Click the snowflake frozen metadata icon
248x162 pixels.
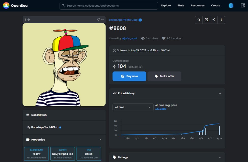(29, 20)
